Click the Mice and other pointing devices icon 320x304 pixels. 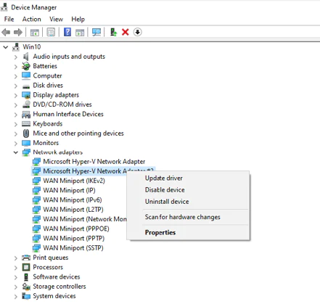[26, 133]
